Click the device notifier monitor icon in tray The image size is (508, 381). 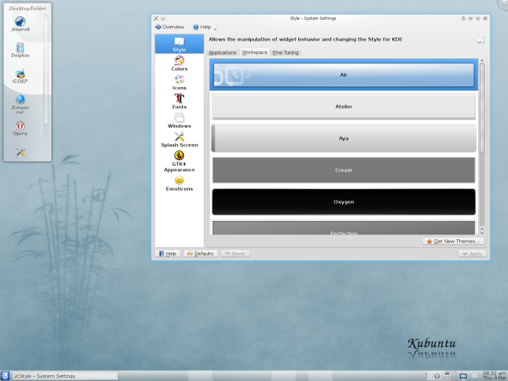[x=463, y=376]
